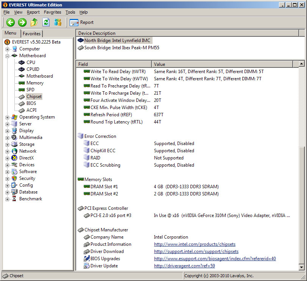Click the Device Description column header
The height and width of the screenshot is (281, 307).
point(187,33)
